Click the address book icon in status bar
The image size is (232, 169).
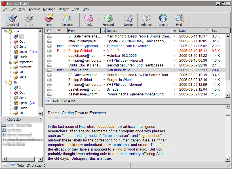click(x=5, y=165)
